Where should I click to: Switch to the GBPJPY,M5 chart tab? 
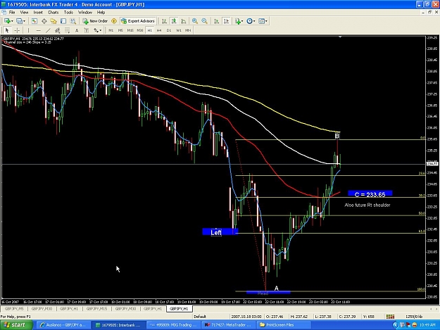[14, 309]
